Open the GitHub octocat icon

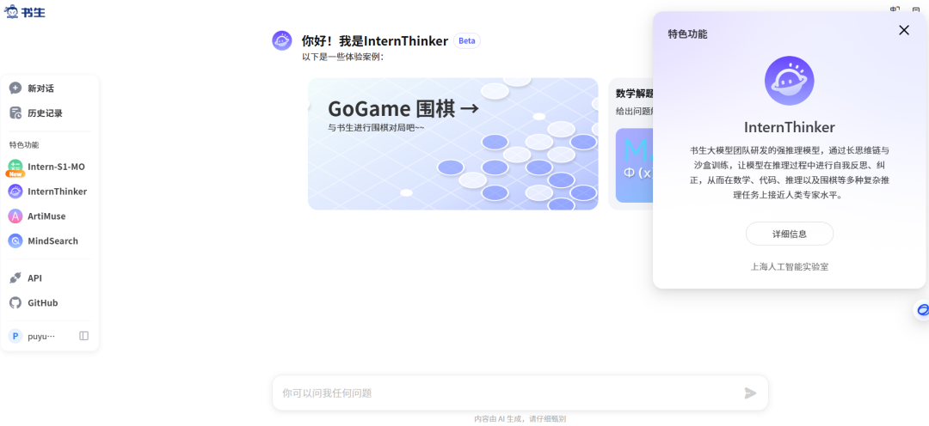pyautogui.click(x=15, y=303)
